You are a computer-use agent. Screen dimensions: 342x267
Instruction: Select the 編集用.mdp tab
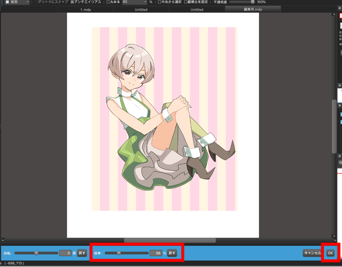point(253,9)
